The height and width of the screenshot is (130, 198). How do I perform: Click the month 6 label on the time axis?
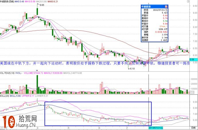coord(99,128)
